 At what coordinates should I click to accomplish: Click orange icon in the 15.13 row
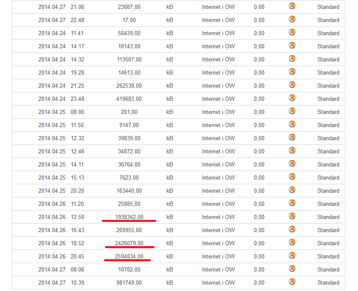292,177
